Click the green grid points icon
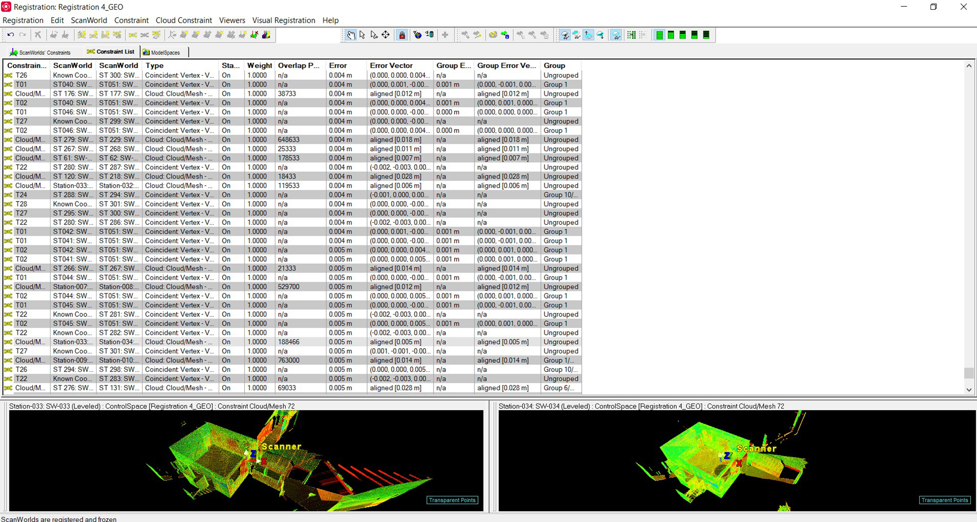The width and height of the screenshot is (977, 522). 631,35
